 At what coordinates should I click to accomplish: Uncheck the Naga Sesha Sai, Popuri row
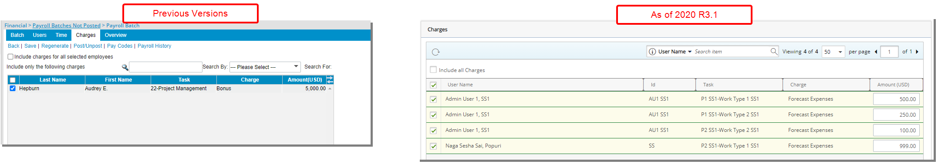click(x=433, y=146)
